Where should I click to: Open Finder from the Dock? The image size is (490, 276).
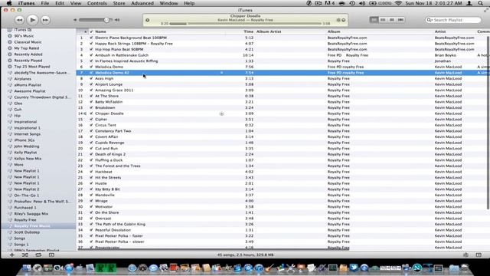[x=26, y=268]
